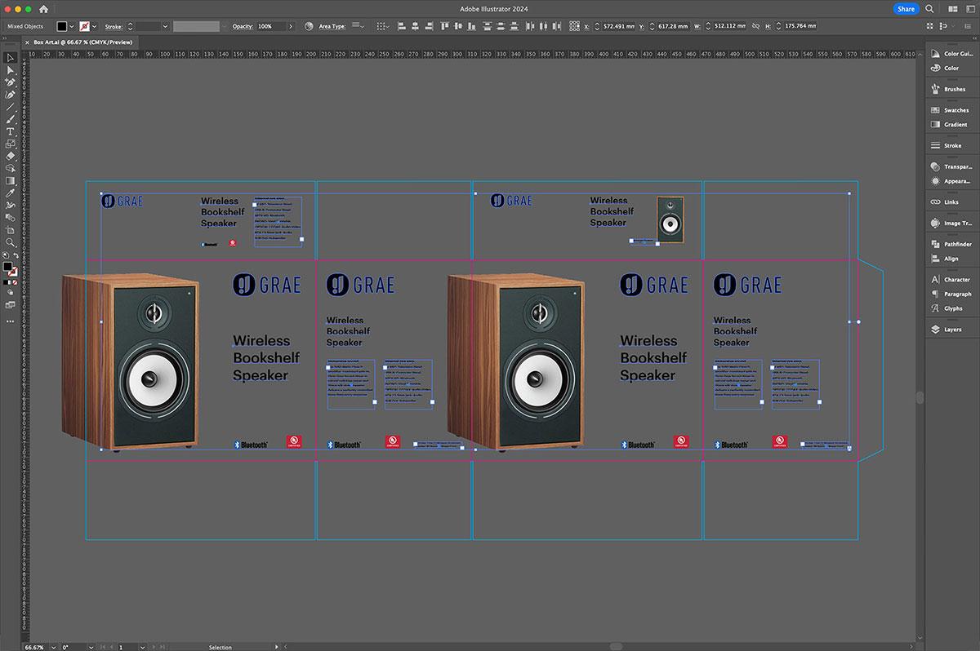Image resolution: width=980 pixels, height=651 pixels.
Task: Select the Line Segment tool
Action: (10, 107)
